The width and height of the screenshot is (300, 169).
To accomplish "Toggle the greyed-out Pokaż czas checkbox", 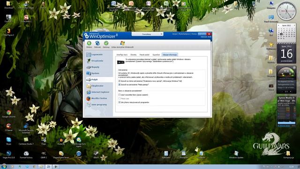I will [120, 99].
